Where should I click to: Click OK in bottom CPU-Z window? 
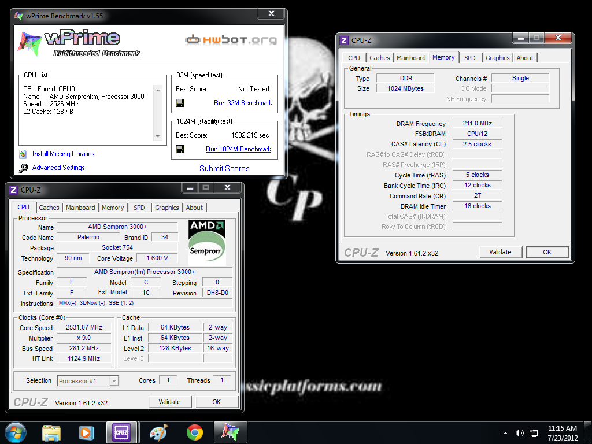(x=216, y=402)
